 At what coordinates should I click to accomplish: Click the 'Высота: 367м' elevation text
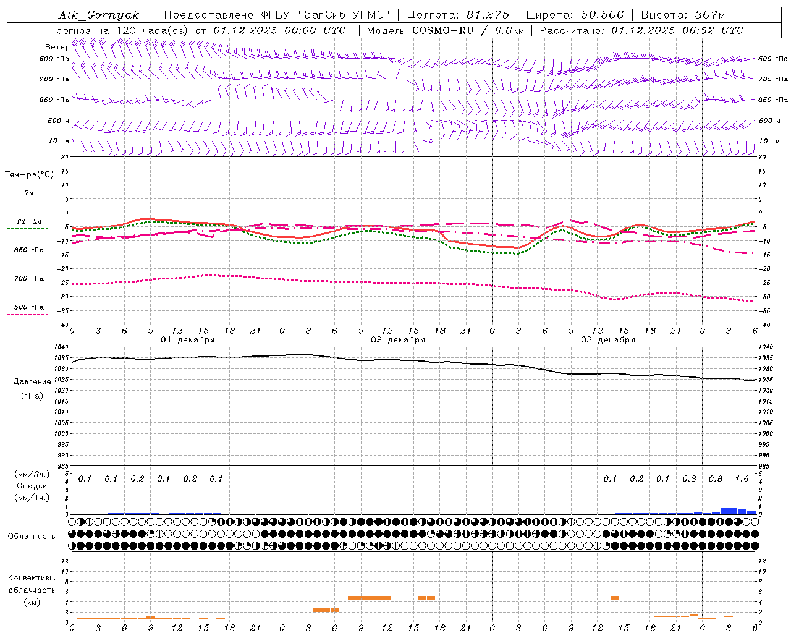tap(683, 15)
